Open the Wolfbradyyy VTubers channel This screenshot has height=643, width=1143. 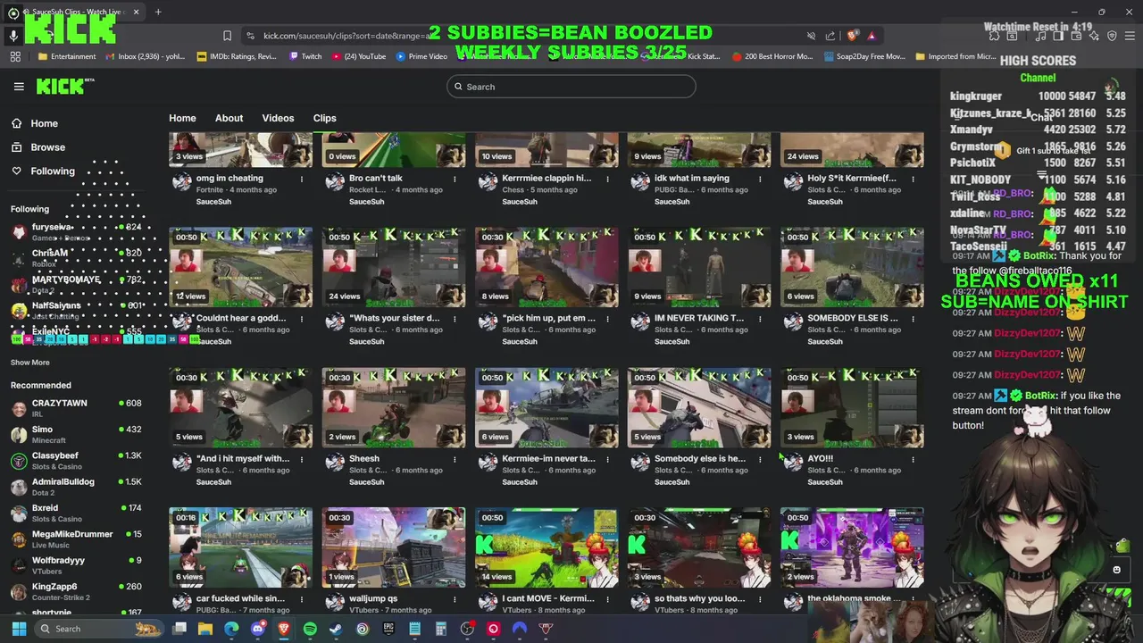pos(76,565)
